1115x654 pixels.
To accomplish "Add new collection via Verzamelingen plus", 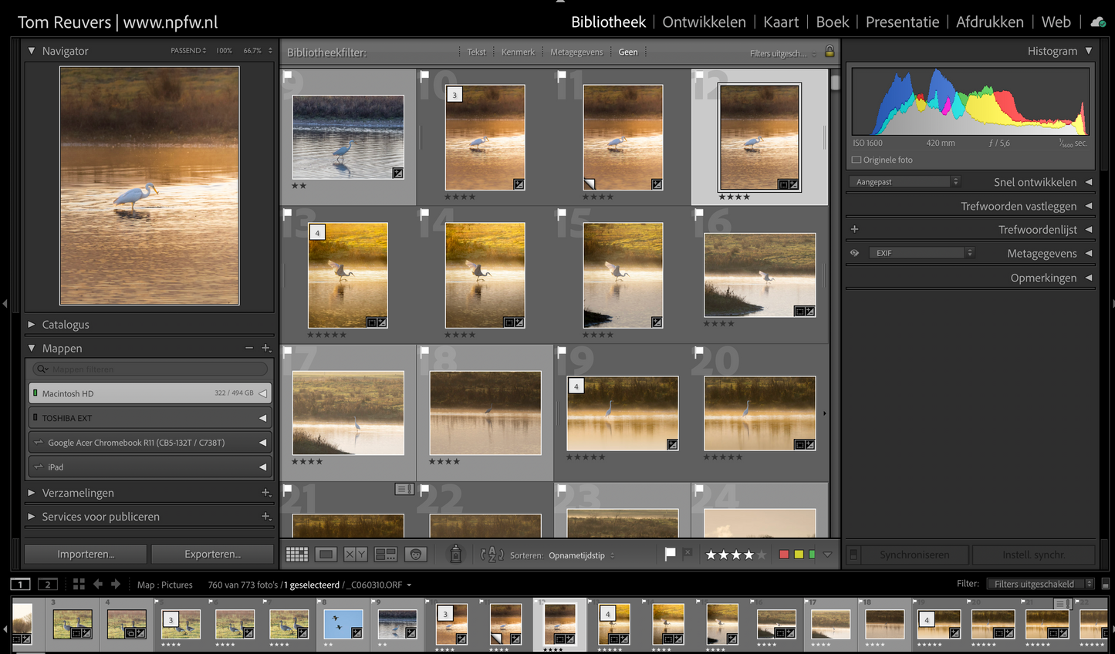I will [x=266, y=492].
